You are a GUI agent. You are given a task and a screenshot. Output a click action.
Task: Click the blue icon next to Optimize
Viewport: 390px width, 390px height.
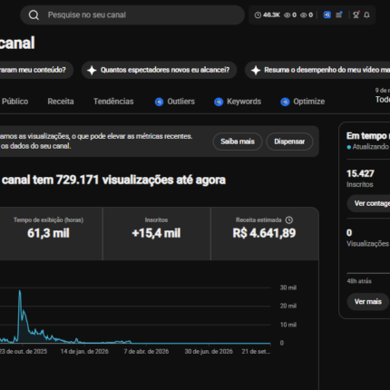click(285, 102)
